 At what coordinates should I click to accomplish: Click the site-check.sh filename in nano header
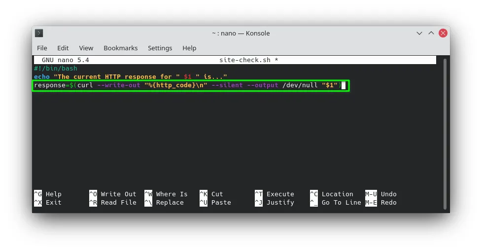click(x=244, y=60)
